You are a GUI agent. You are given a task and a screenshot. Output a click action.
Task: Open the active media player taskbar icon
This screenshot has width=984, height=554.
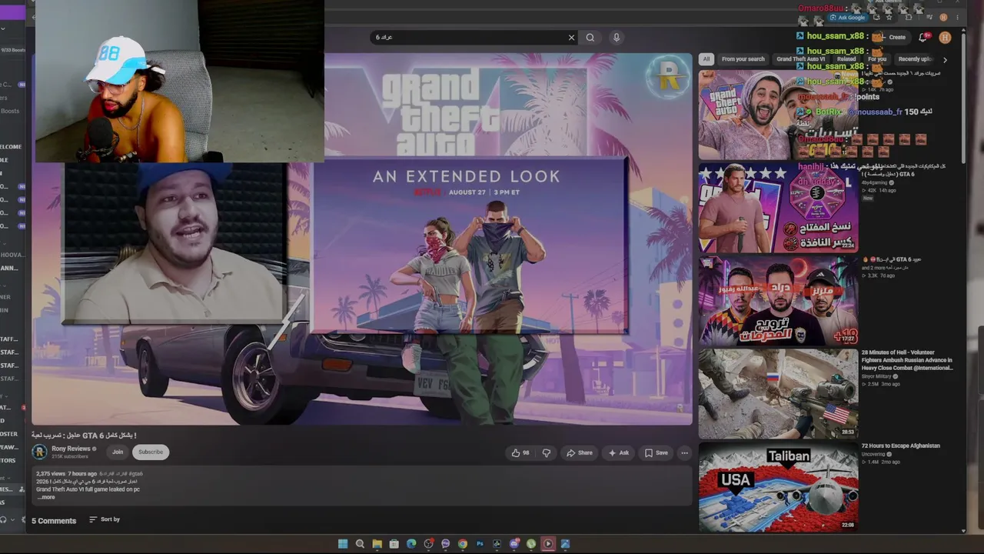pyautogui.click(x=548, y=544)
